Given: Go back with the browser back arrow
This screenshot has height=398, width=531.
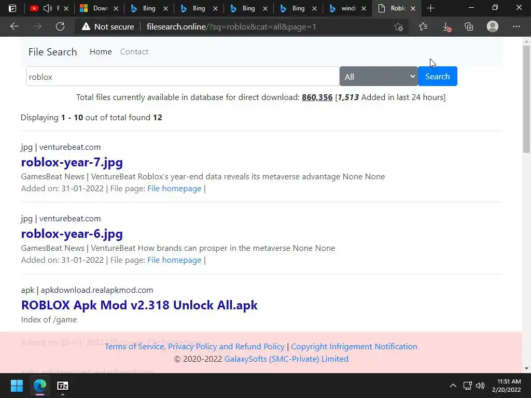Looking at the screenshot, I should pos(14,26).
